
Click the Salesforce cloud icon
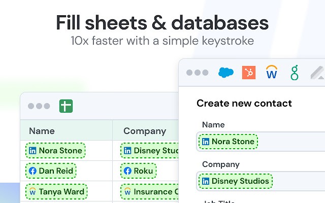point(226,73)
